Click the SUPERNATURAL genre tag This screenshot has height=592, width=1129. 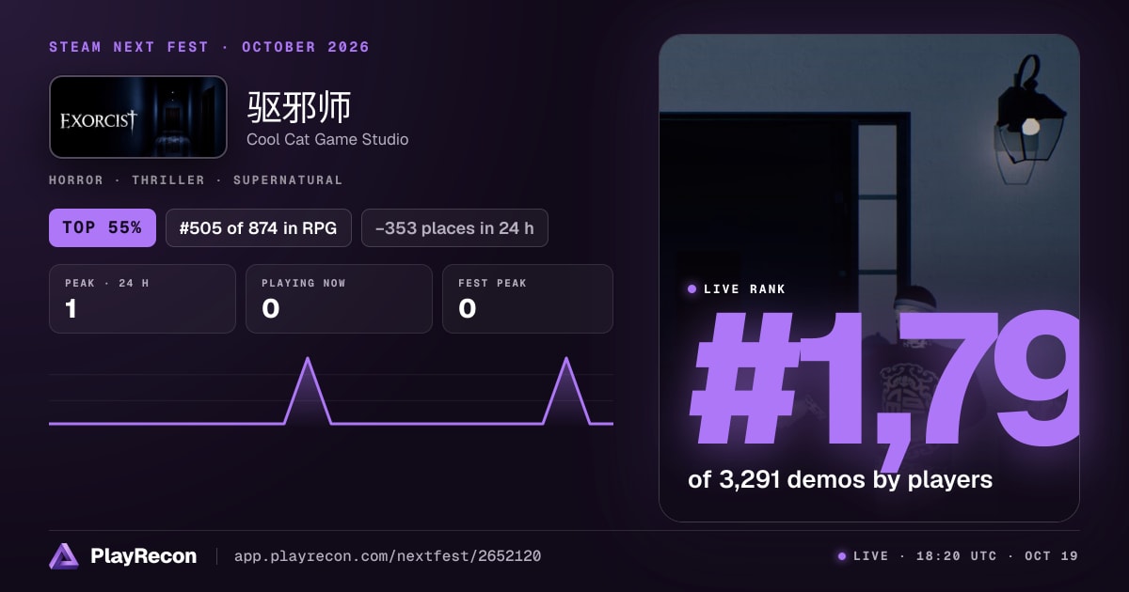click(288, 179)
